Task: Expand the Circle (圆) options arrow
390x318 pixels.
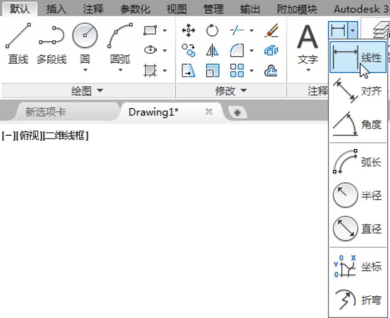Action: coord(85,70)
